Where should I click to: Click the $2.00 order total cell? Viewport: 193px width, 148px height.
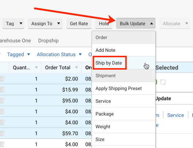click(x=61, y=79)
